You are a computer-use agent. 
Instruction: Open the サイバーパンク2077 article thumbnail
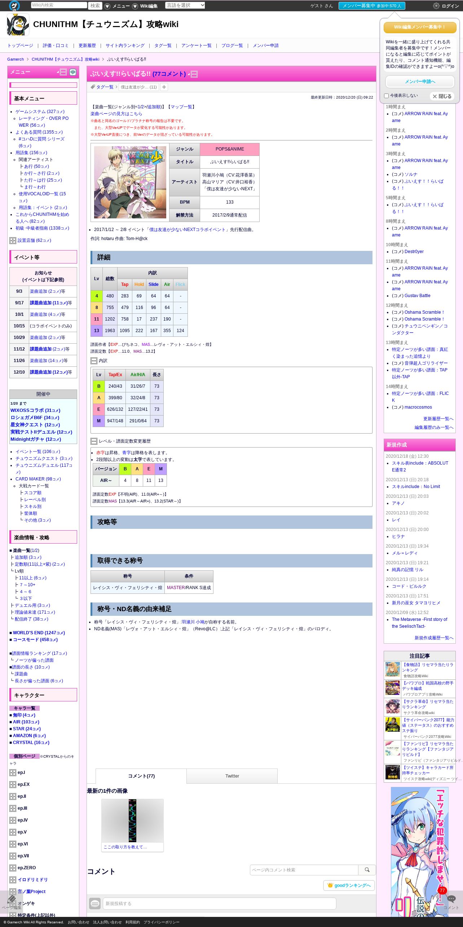[393, 725]
